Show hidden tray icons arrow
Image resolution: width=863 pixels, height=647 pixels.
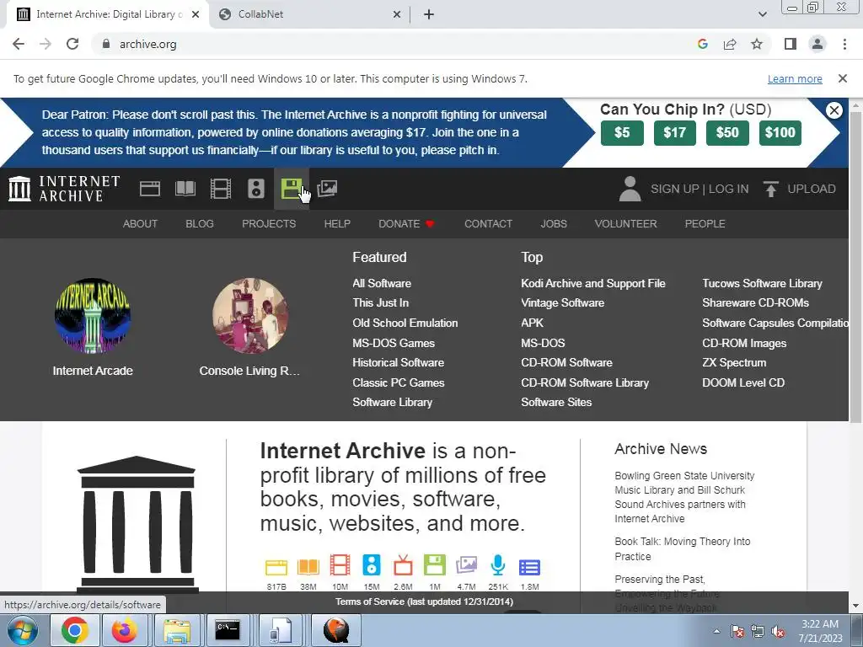pos(716,631)
